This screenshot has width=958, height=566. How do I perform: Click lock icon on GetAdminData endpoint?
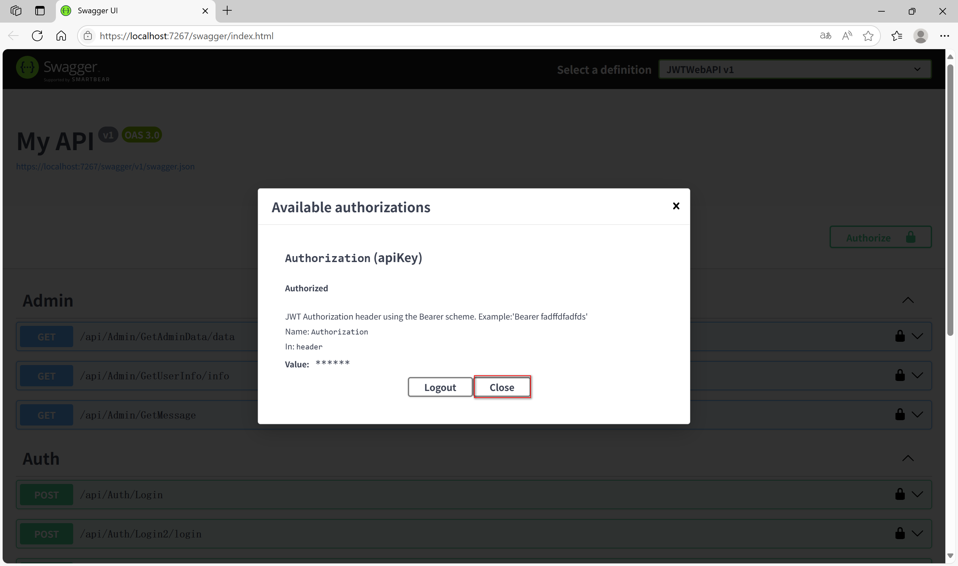pos(899,336)
